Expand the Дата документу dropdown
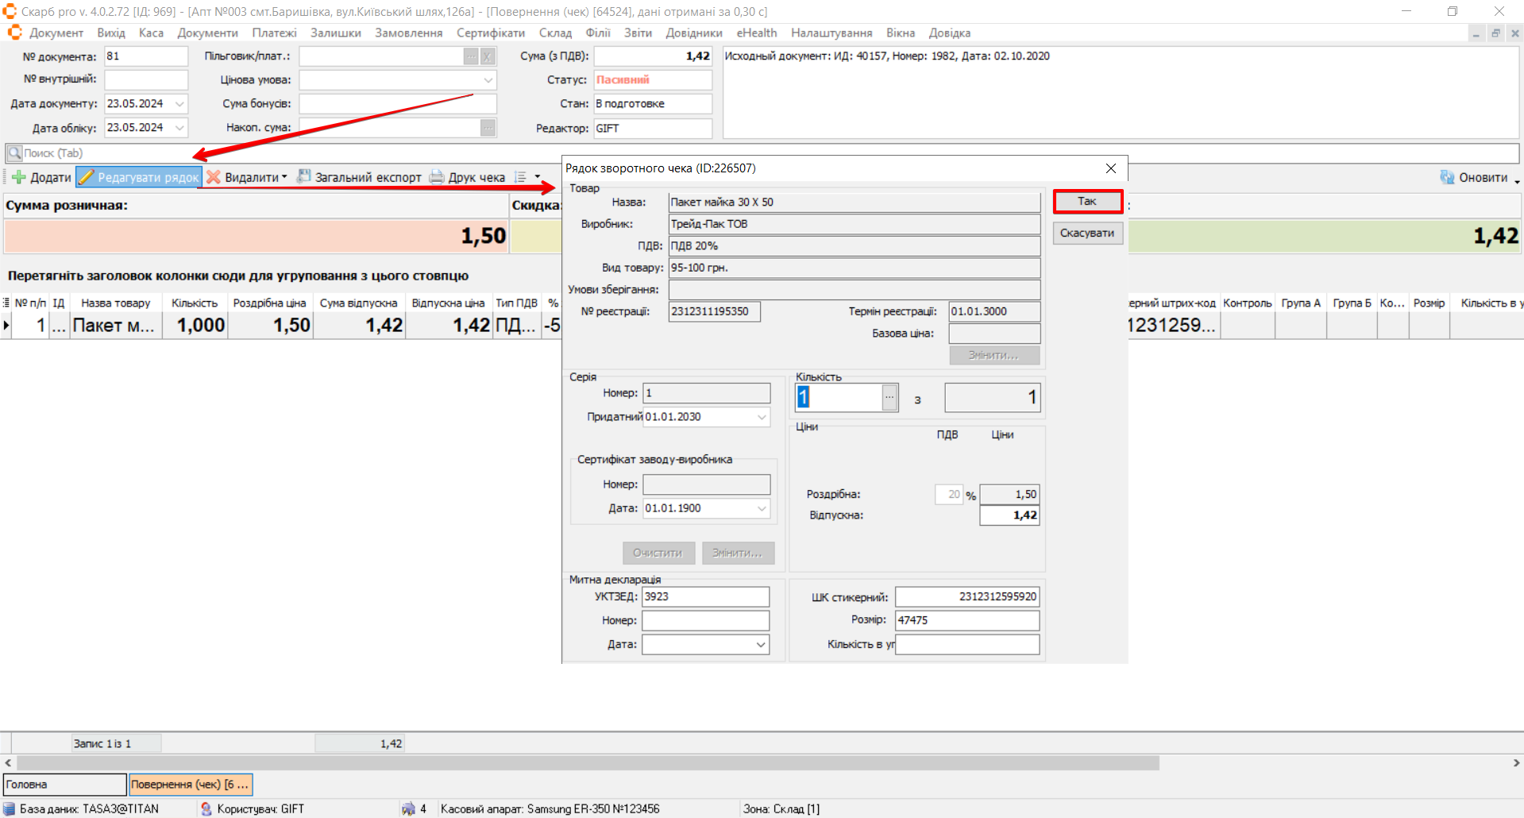Viewport: 1524px width, 818px height. click(180, 104)
